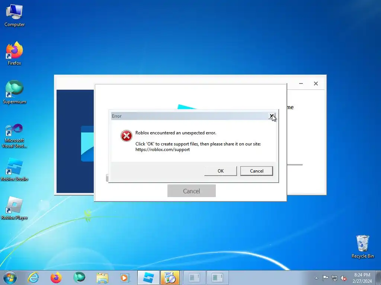Click the large gray Cancel installer button

coord(192,191)
